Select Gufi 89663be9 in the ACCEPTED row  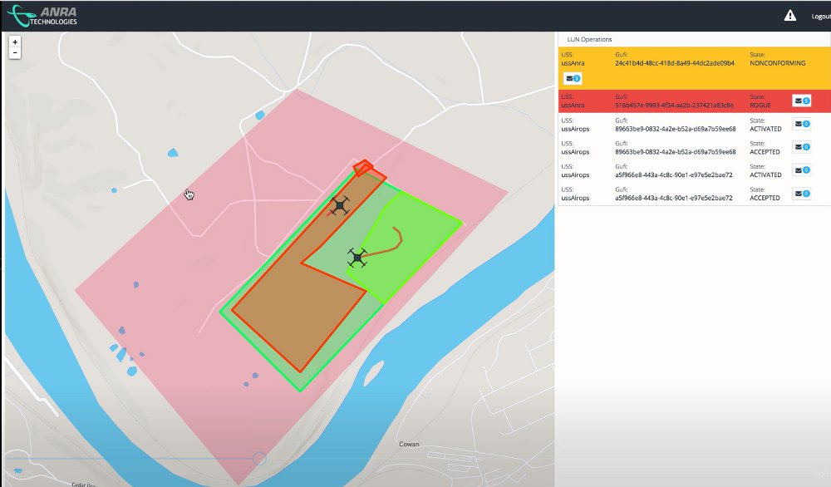[x=675, y=151]
